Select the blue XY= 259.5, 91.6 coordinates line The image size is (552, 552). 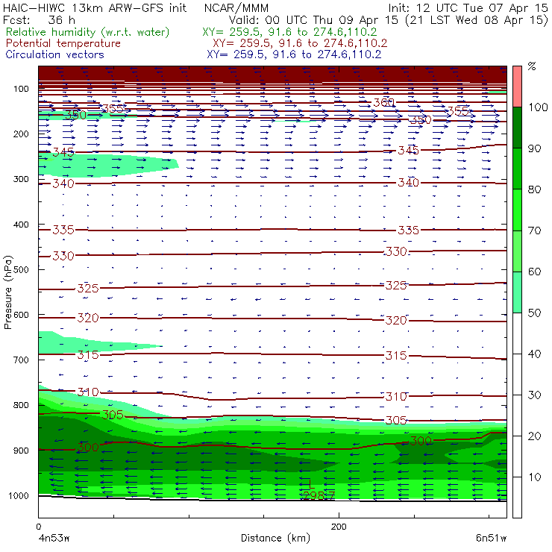[x=294, y=54]
